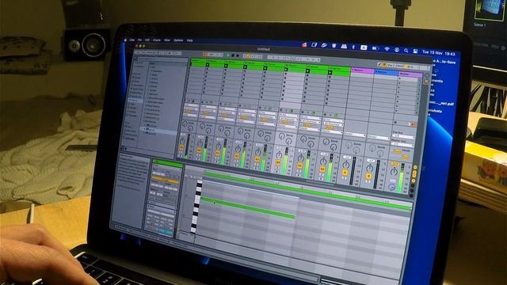Click the transport Stop button

click(x=233, y=55)
